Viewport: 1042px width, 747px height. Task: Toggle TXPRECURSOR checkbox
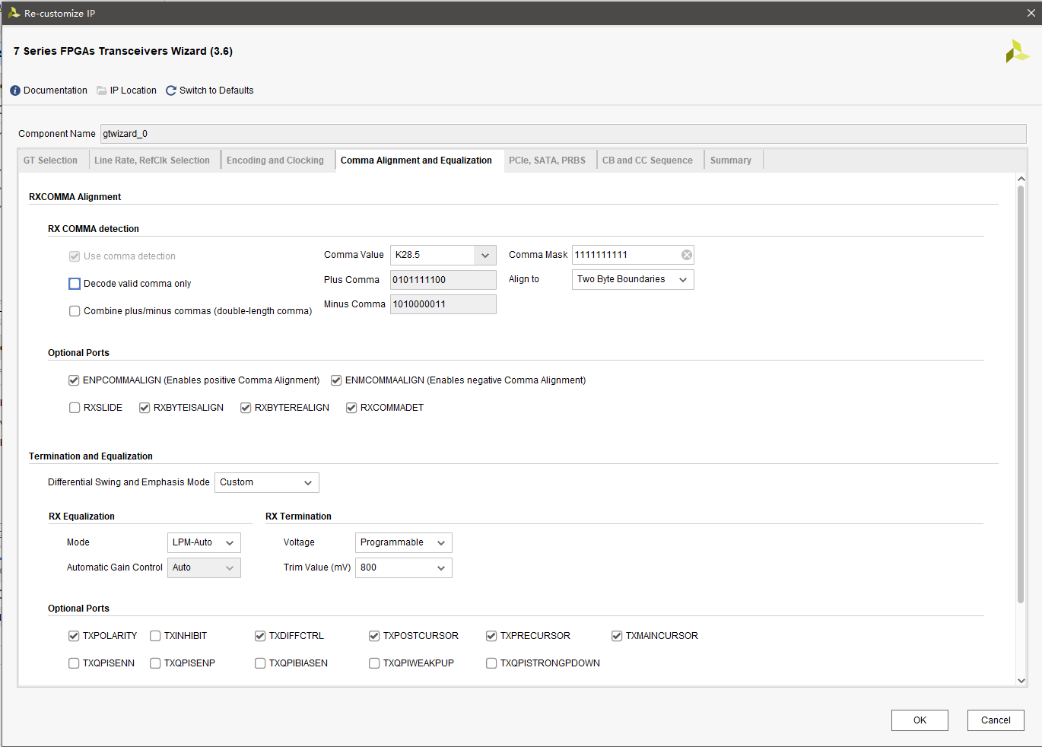(x=491, y=636)
